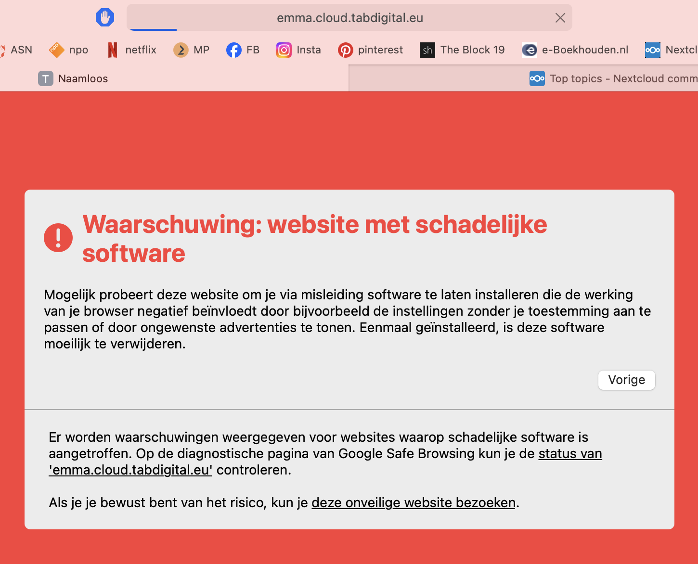Open the MP bookmark
This screenshot has width=698, height=564.
tap(192, 50)
